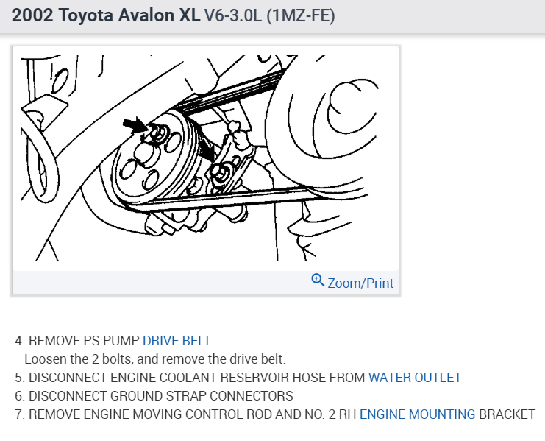Click the 2002 Toyota Avalon XL heading

(106, 15)
